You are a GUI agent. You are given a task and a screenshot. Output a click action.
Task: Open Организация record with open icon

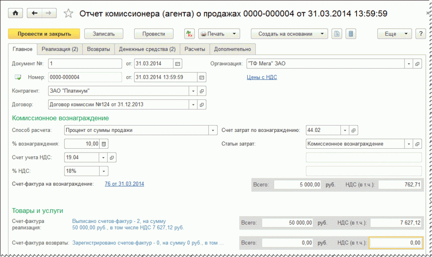click(x=417, y=64)
